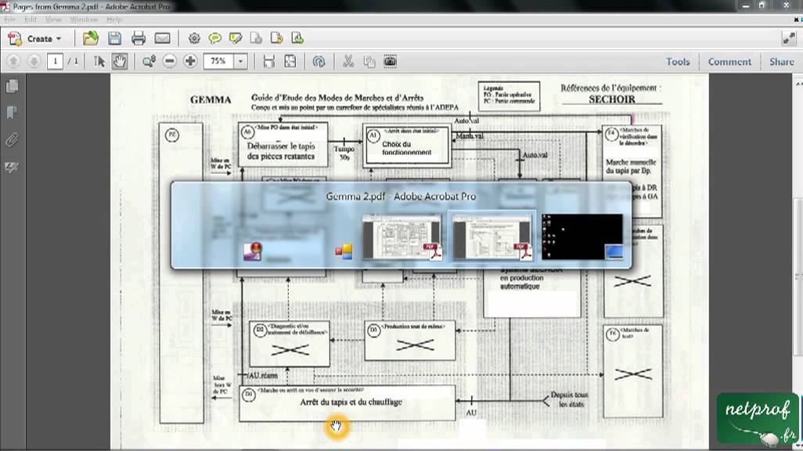The image size is (803, 451).
Task: Activate the Hand pan tool
Action: tap(119, 62)
